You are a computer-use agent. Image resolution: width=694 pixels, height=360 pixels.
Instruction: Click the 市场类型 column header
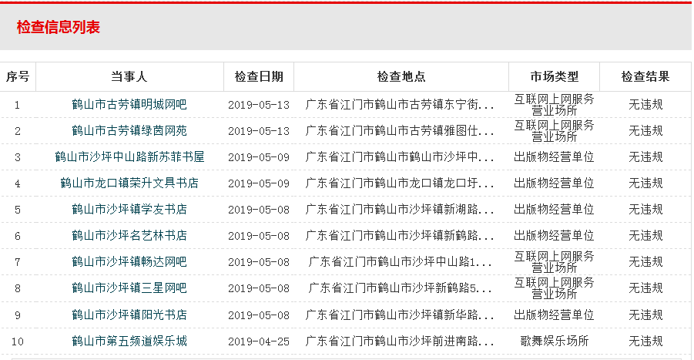point(554,77)
